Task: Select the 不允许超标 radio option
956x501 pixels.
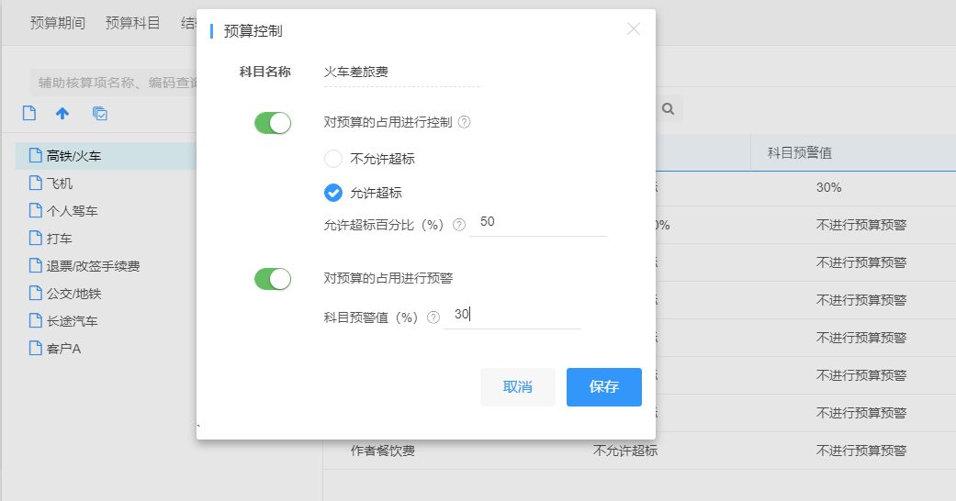Action: click(332, 159)
